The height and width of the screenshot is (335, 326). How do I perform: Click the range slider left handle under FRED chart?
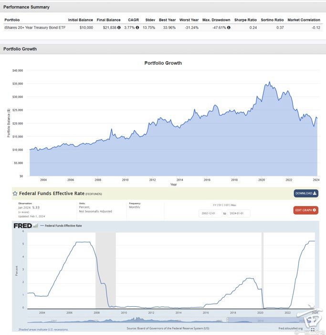227,320
